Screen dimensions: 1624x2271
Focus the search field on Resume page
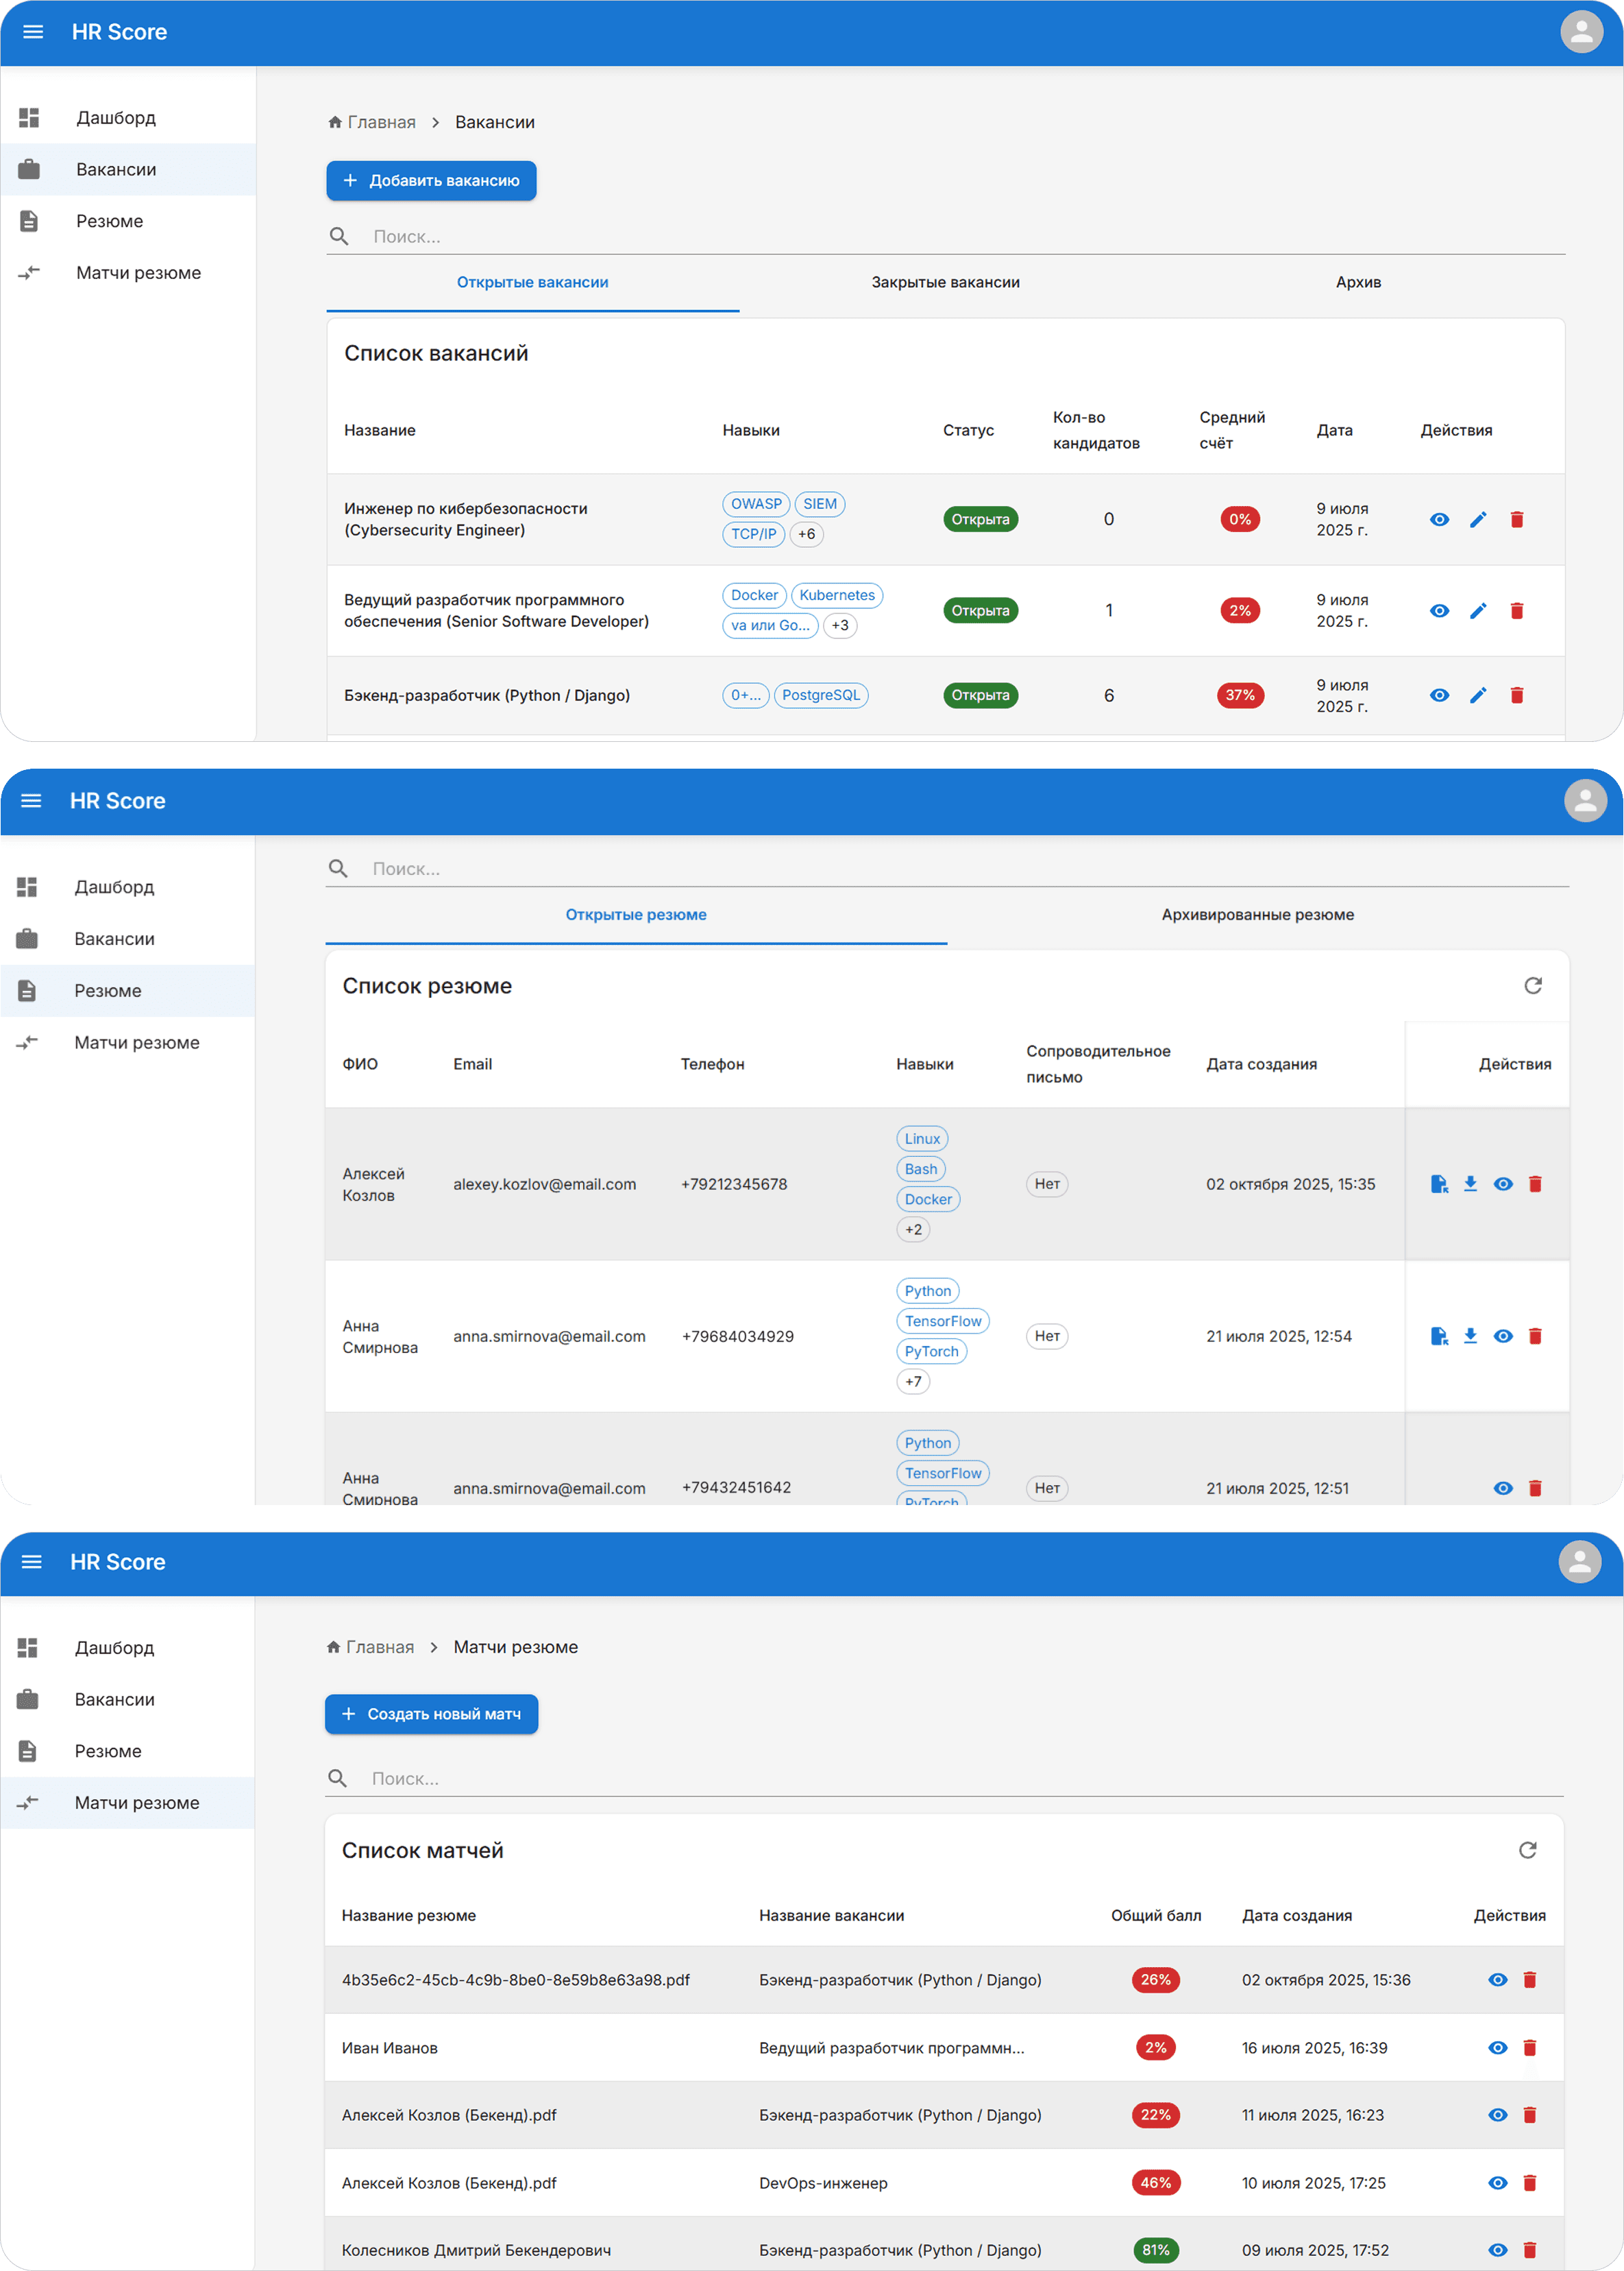(x=947, y=868)
